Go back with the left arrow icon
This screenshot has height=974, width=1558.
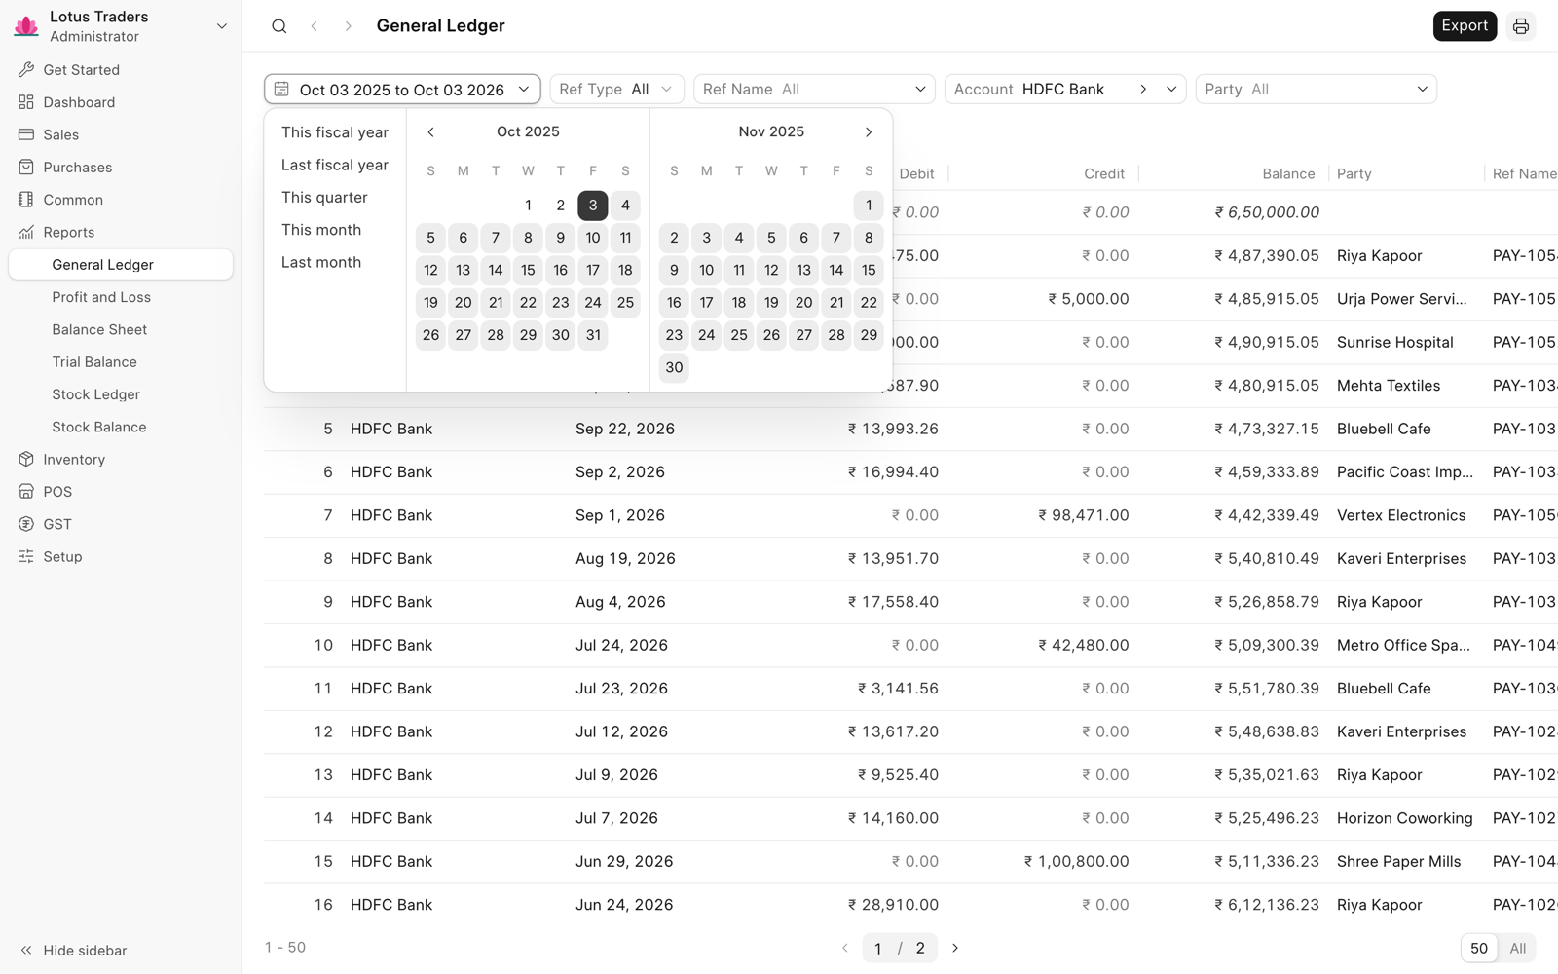pyautogui.click(x=314, y=26)
